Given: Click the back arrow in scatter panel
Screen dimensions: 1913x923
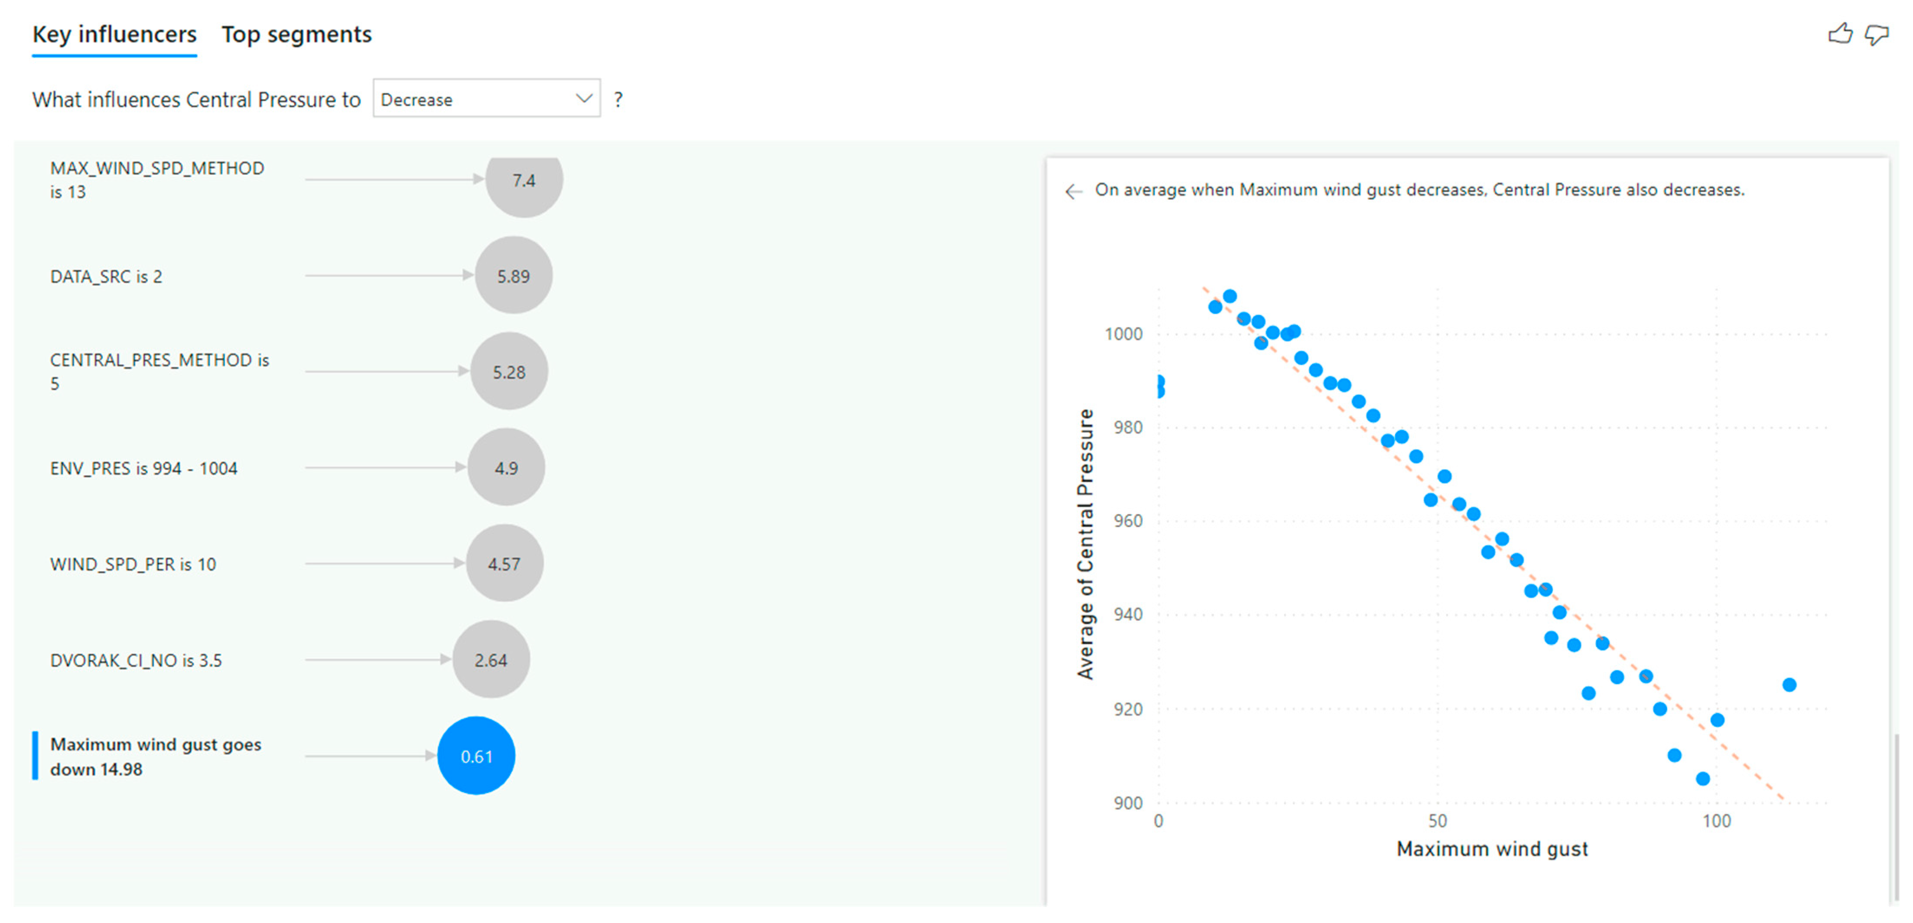Looking at the screenshot, I should click(1073, 192).
